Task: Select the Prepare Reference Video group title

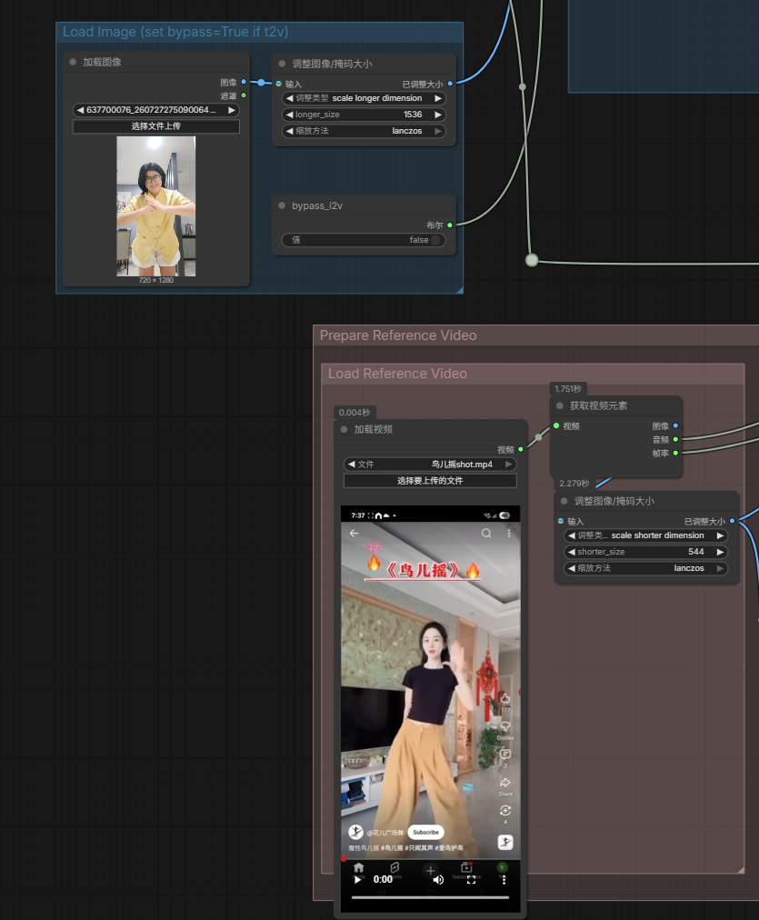Action: [398, 335]
